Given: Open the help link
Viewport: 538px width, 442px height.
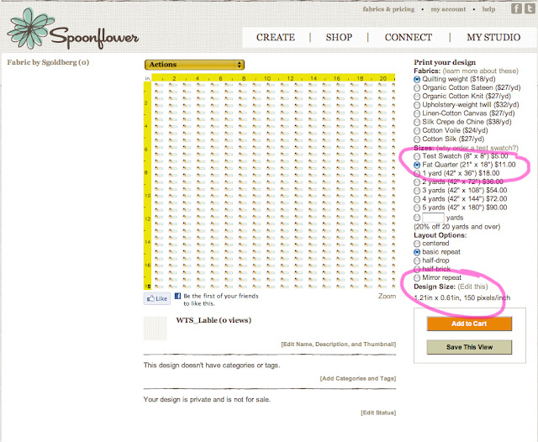Looking at the screenshot, I should 488,9.
